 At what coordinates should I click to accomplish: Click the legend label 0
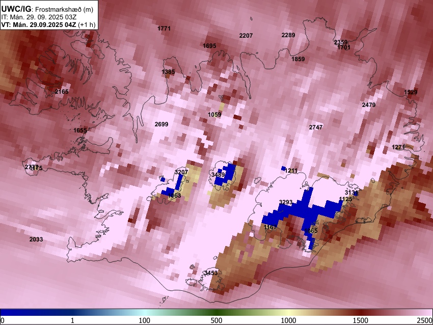(3, 320)
